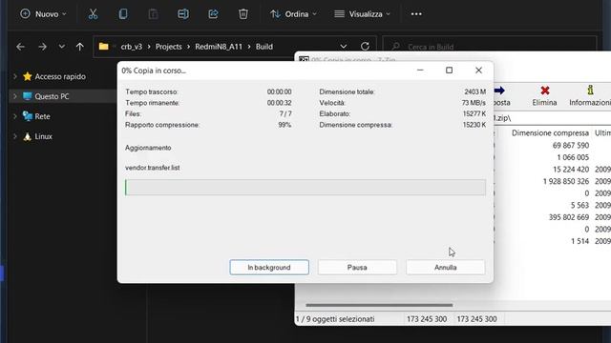This screenshot has width=611, height=343.
Task: Select RedmiN8_A11 in the address breadcrumb
Action: click(x=219, y=47)
